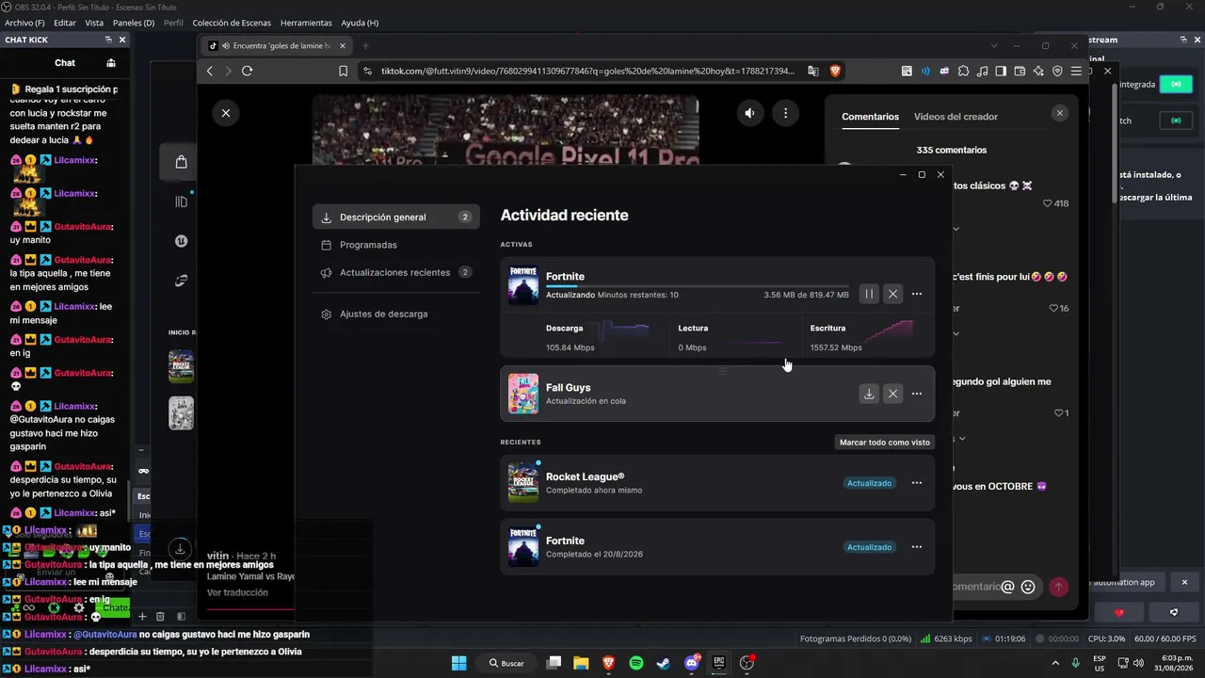
Task: Switch to Videos del creador tab
Action: click(x=956, y=117)
